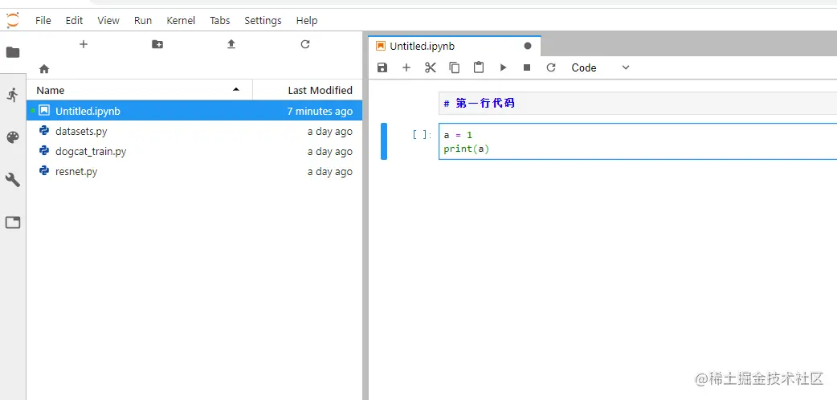The height and width of the screenshot is (400, 837).
Task: Click the Python icon beside datasets.py
Action: (x=44, y=130)
